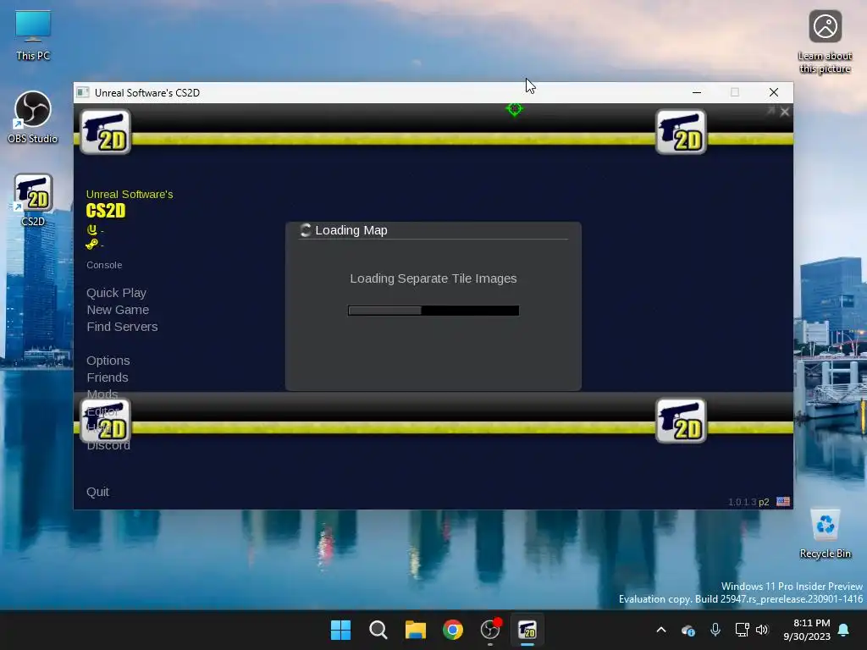Click the microphone tray icon
Screen dimensions: 867x650
(x=715, y=630)
